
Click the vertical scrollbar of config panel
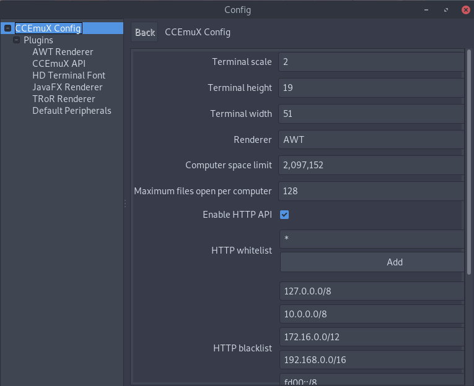[x=469, y=162]
